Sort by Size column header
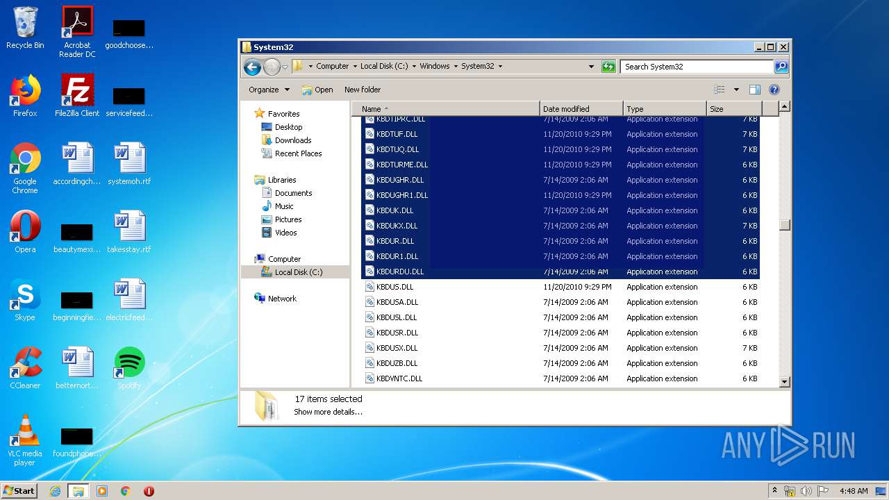889x500 pixels. [734, 109]
